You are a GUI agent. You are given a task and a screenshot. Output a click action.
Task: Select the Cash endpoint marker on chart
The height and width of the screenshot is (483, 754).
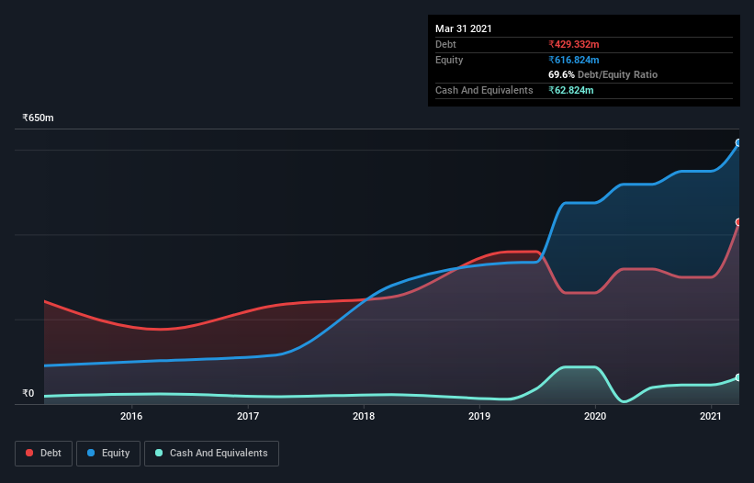738,377
